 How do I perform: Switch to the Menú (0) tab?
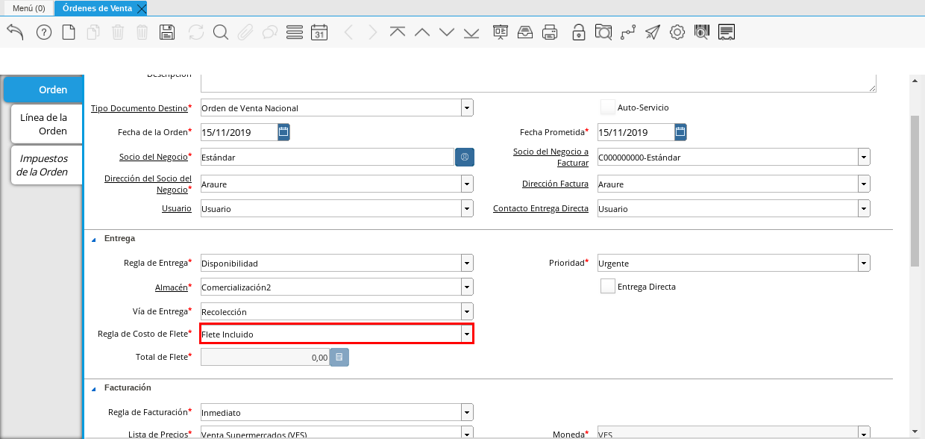[x=28, y=8]
